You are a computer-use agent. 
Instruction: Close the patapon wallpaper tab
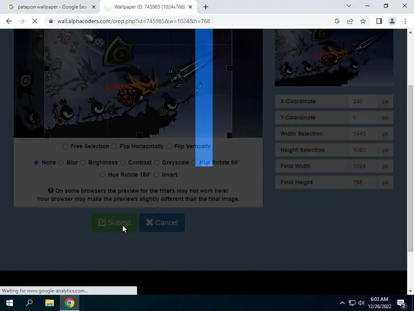93,7
